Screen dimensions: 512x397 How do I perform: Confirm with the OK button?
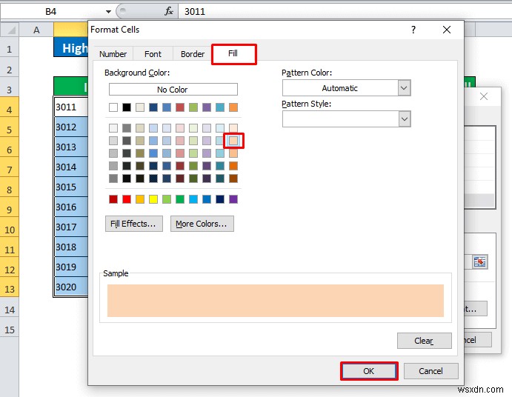click(x=369, y=371)
